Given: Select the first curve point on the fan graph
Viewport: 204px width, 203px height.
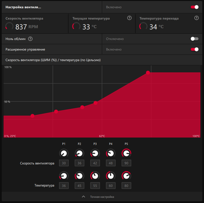Looking at the screenshot, I should (33, 116).
